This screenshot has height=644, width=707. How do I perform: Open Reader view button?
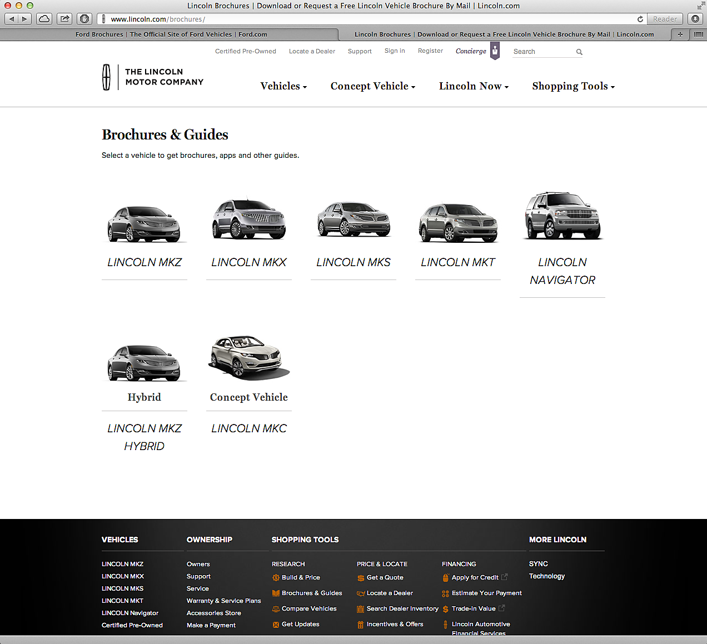(665, 19)
